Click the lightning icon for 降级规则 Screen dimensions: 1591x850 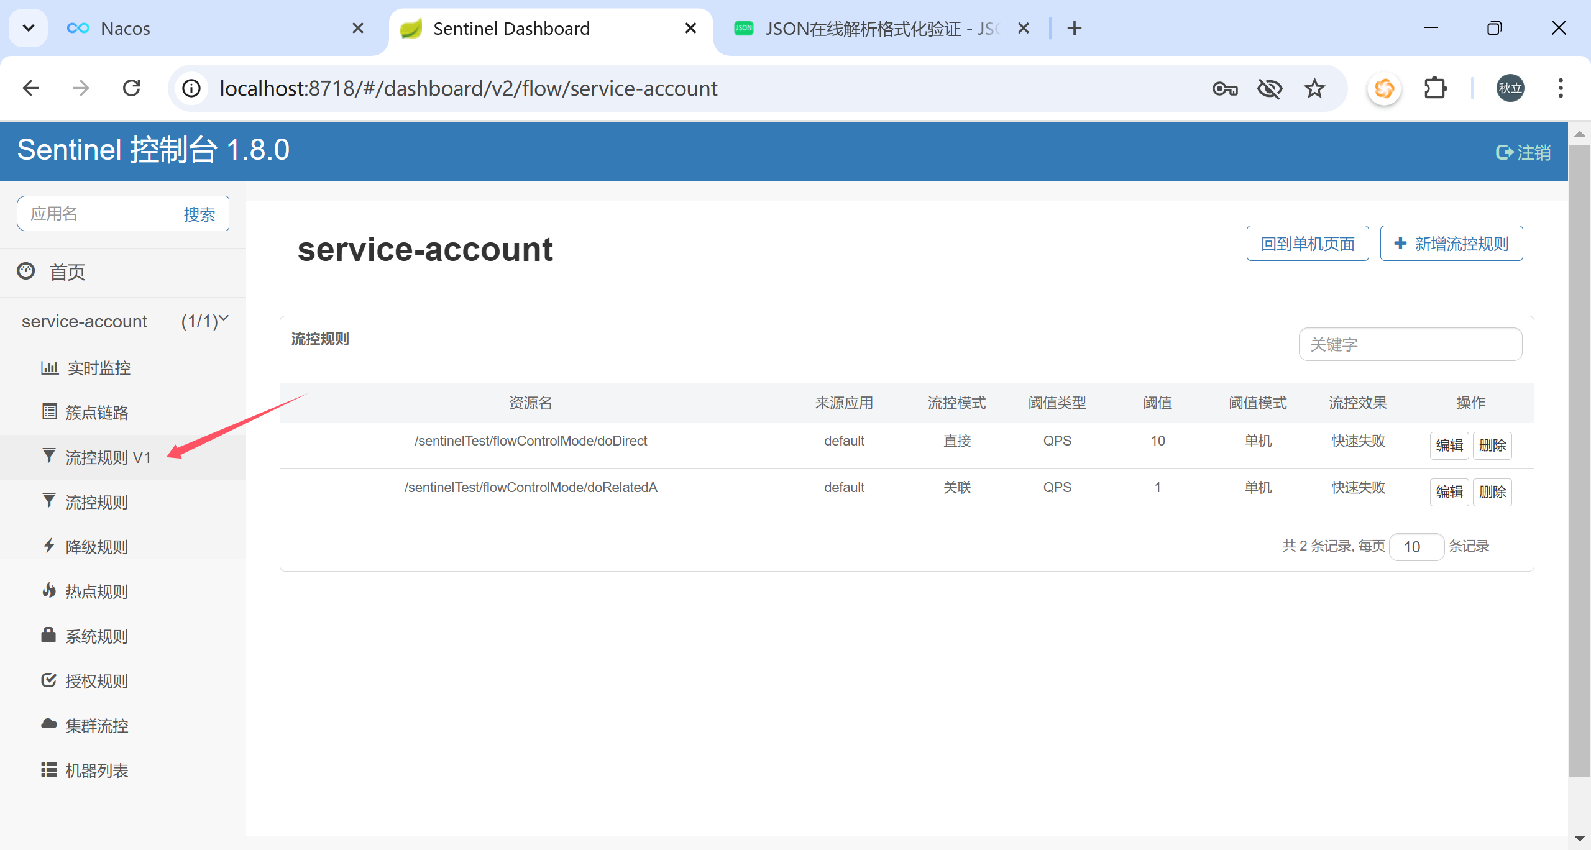[x=49, y=546]
